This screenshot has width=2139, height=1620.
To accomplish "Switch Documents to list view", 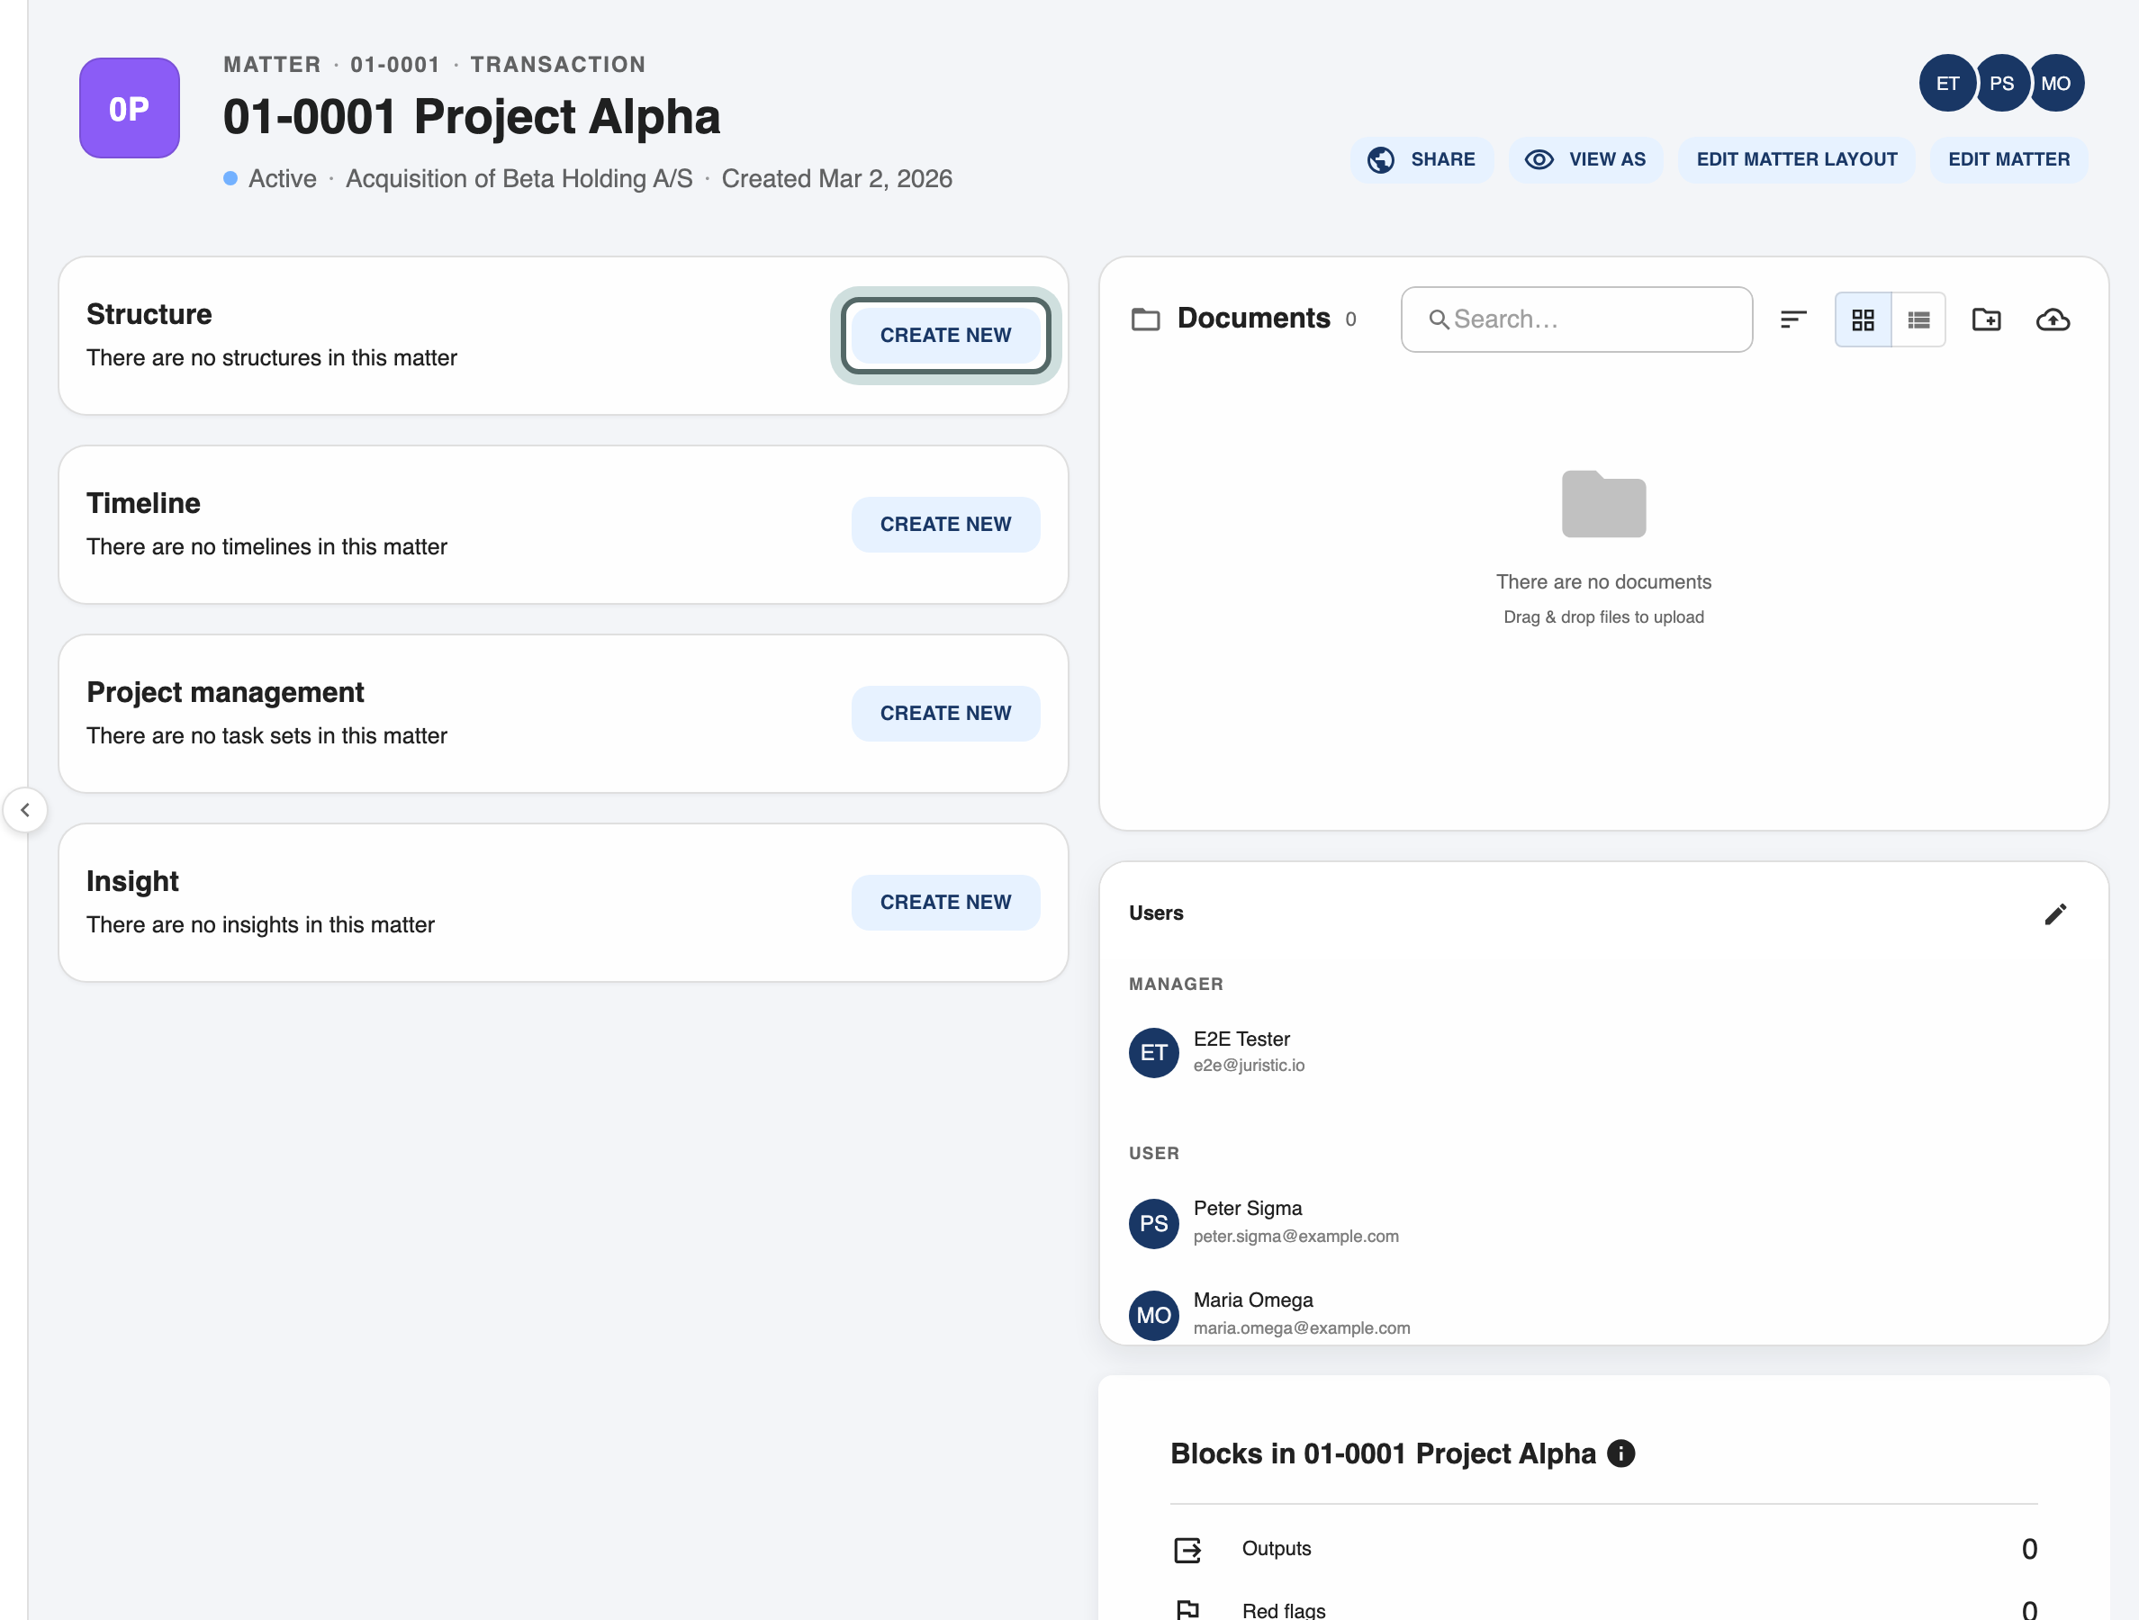I will (1918, 319).
